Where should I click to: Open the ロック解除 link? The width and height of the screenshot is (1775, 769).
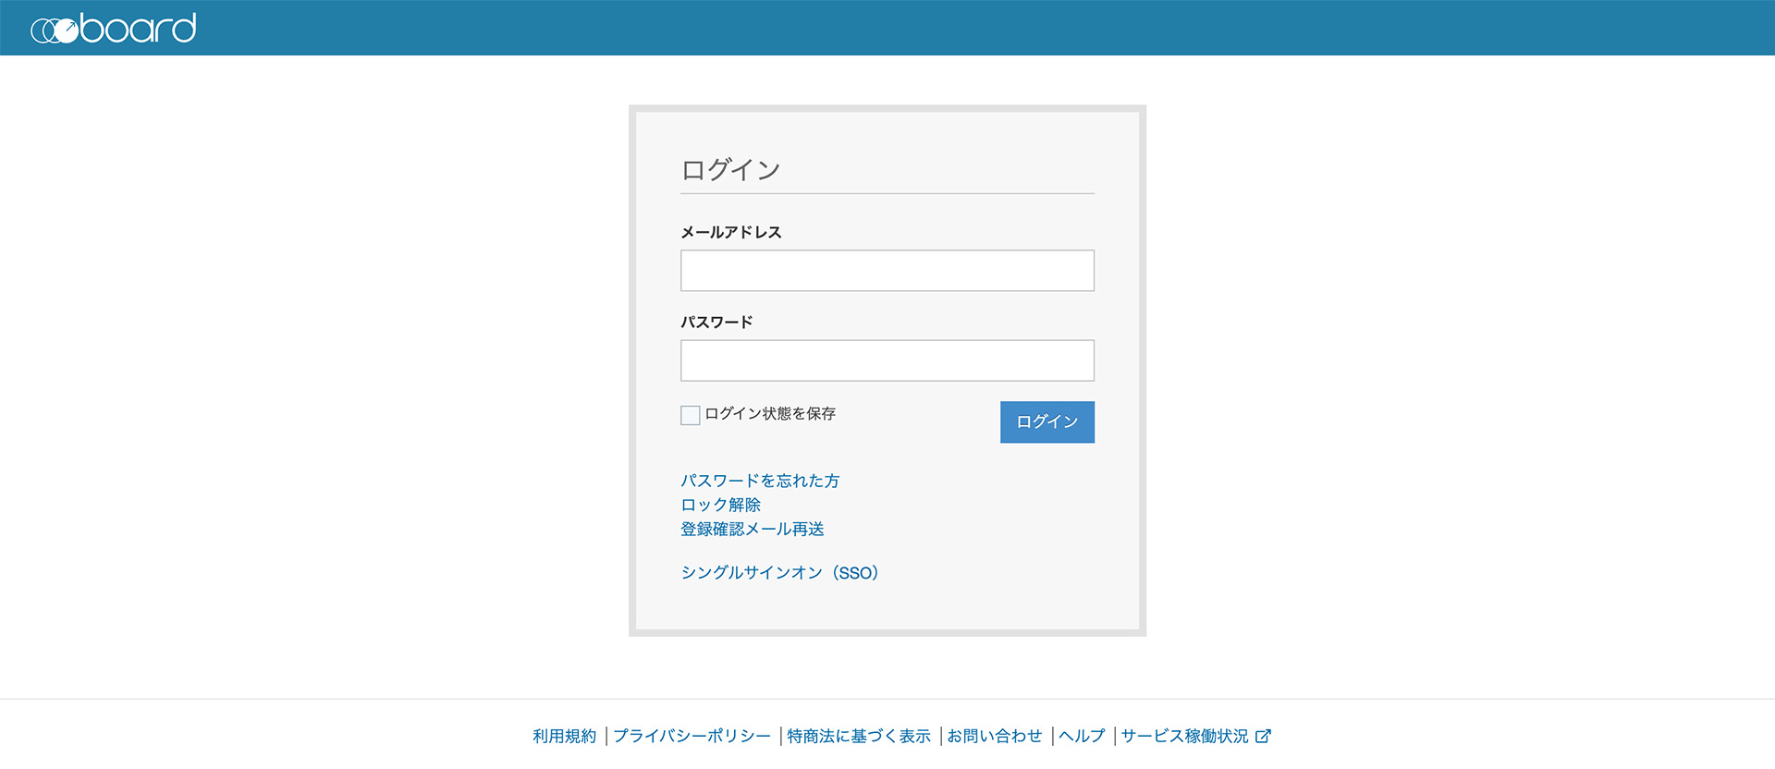tap(720, 505)
